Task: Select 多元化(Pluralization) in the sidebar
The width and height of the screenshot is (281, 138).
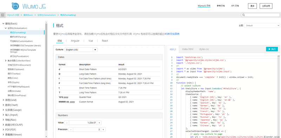Action: point(19,56)
